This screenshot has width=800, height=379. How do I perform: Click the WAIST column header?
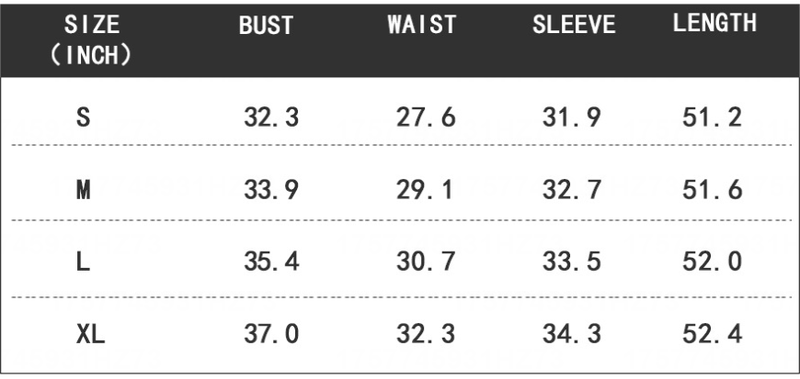(x=422, y=26)
